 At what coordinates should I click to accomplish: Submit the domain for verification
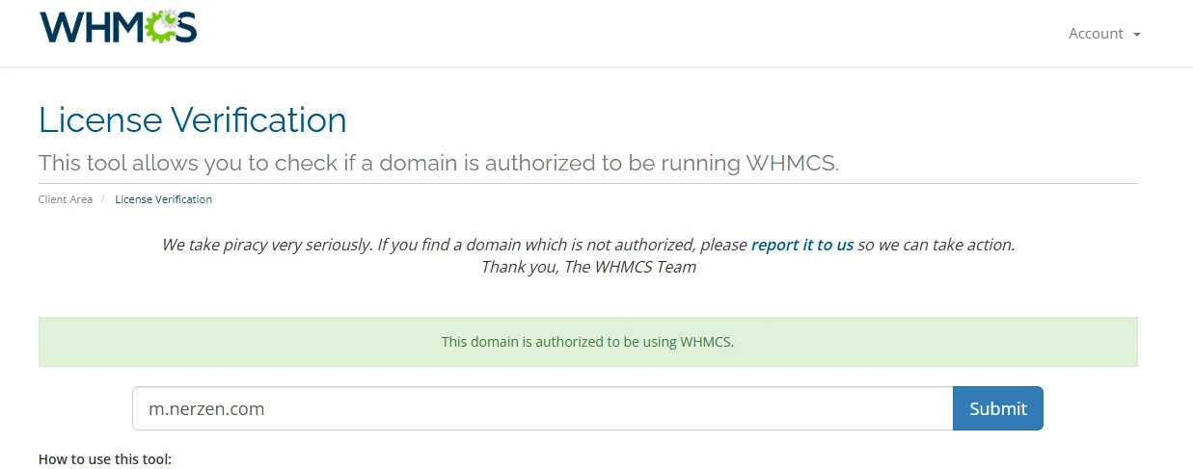(x=998, y=408)
